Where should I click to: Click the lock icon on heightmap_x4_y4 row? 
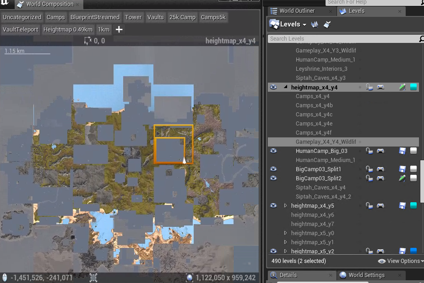pyautogui.click(x=370, y=87)
